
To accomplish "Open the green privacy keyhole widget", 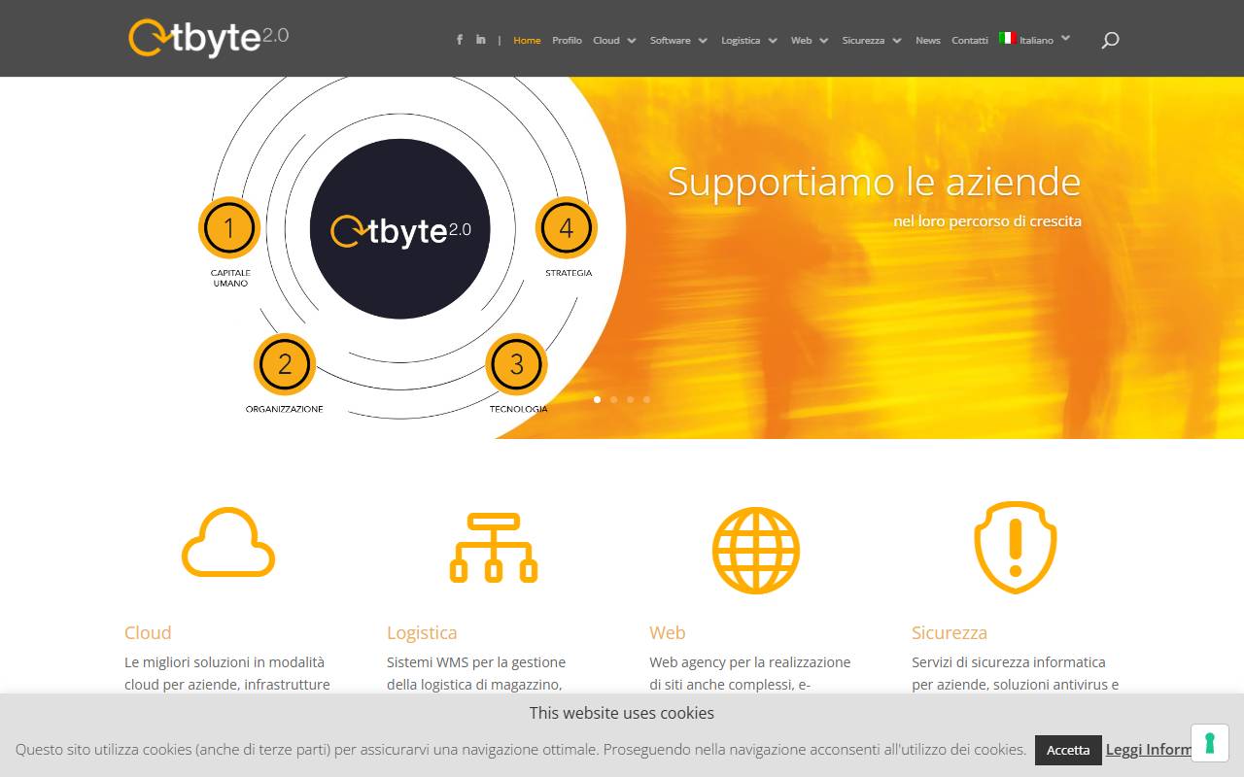I will [x=1210, y=743].
